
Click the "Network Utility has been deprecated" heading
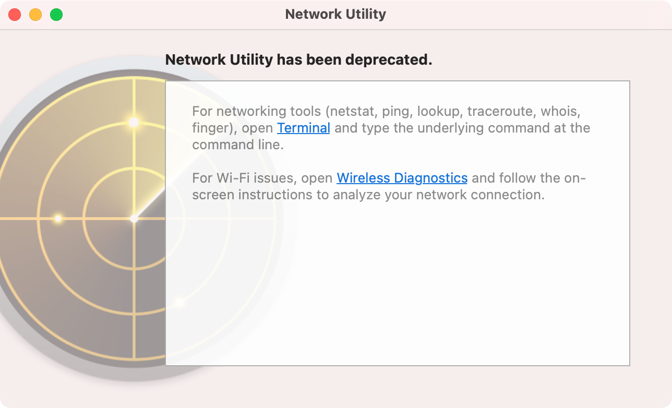[299, 60]
